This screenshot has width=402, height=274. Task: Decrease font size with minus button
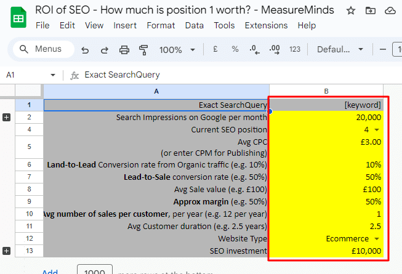click(x=382, y=49)
